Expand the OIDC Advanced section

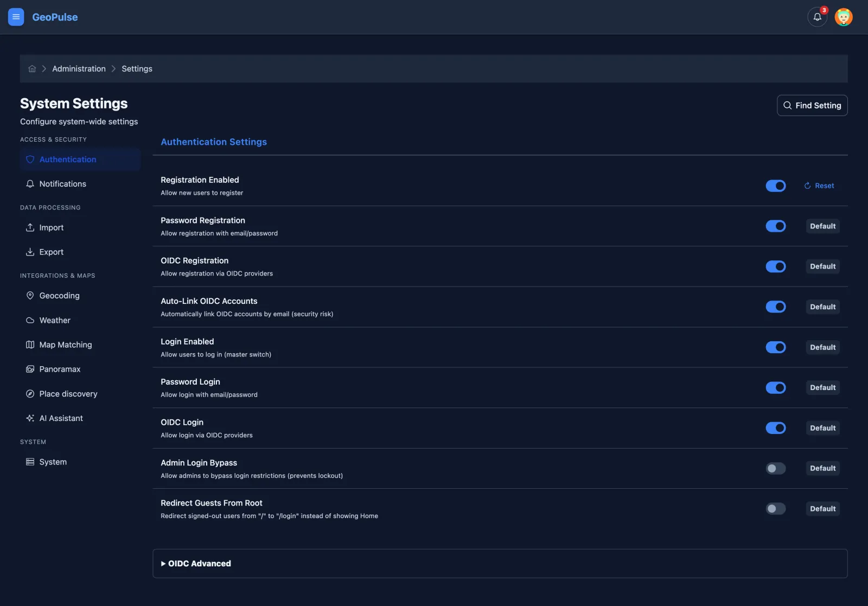coord(500,564)
